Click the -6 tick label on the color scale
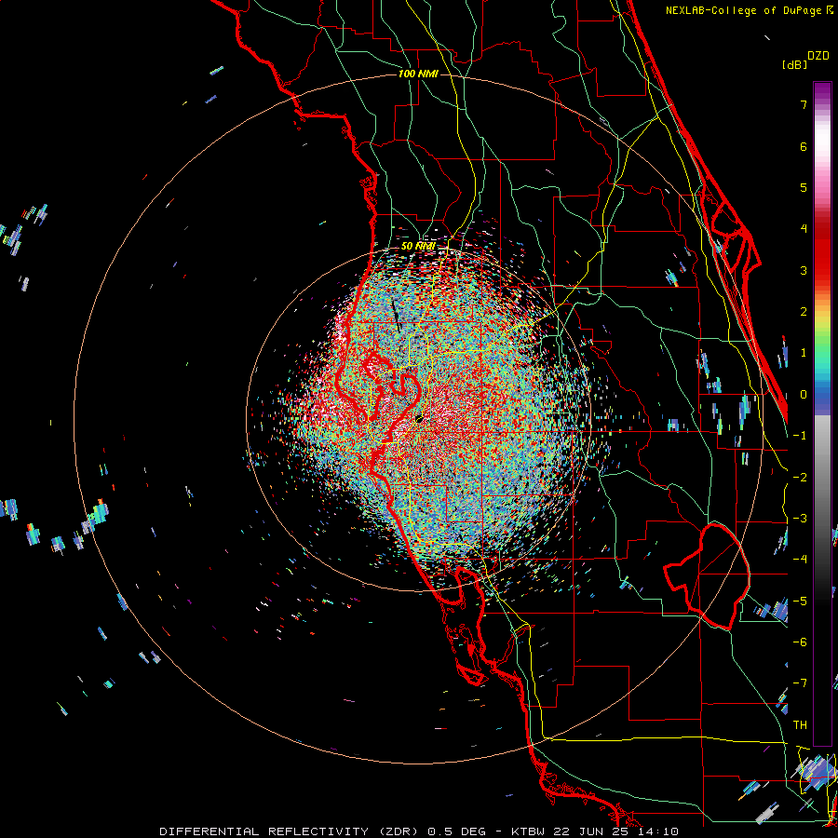 click(x=800, y=642)
